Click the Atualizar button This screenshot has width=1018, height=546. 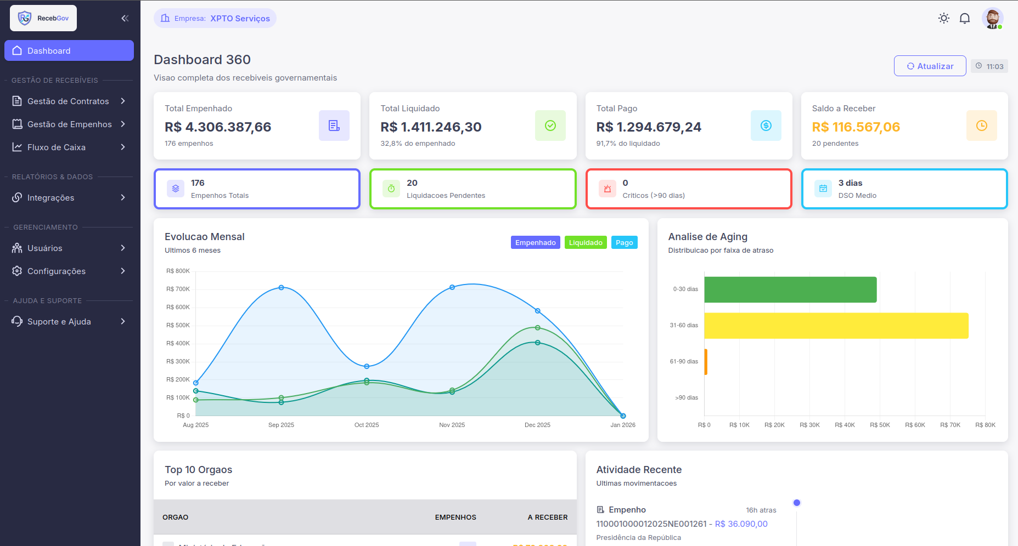click(930, 66)
